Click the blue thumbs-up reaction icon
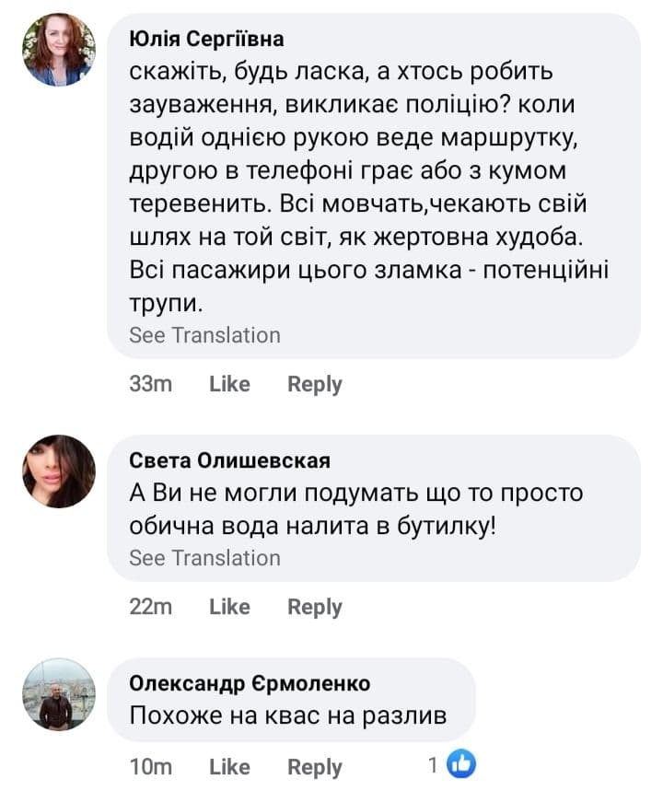The width and height of the screenshot is (663, 802). (x=460, y=764)
